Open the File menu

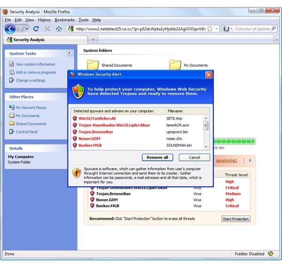coord(8,20)
